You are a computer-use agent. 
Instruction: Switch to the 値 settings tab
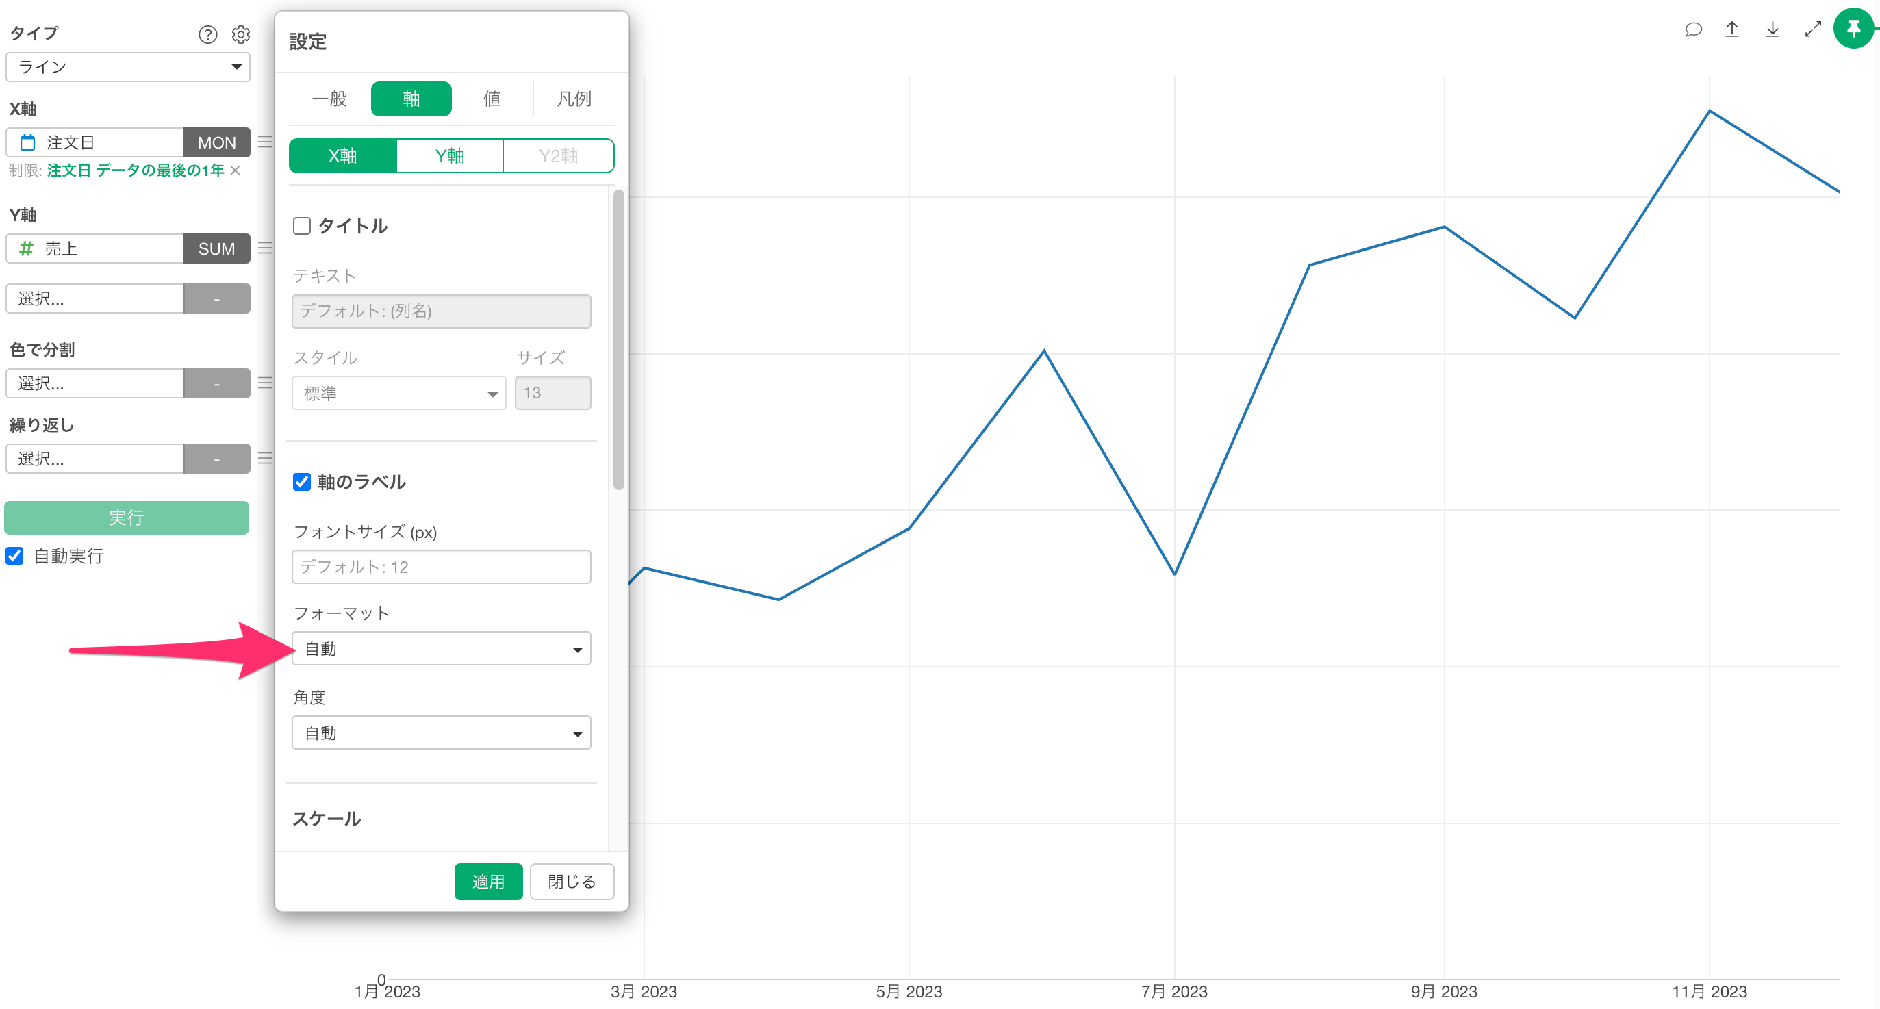click(x=492, y=99)
